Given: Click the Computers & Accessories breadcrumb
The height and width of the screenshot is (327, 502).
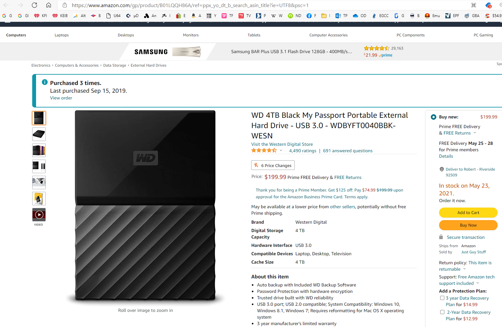Looking at the screenshot, I should click(77, 65).
